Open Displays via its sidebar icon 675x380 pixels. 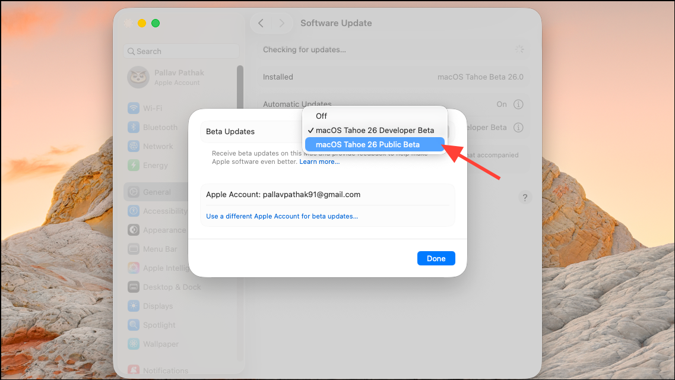pyautogui.click(x=134, y=306)
